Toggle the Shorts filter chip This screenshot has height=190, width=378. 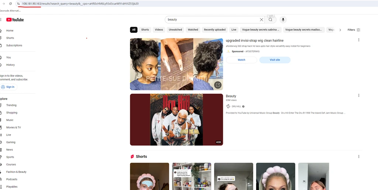145,30
